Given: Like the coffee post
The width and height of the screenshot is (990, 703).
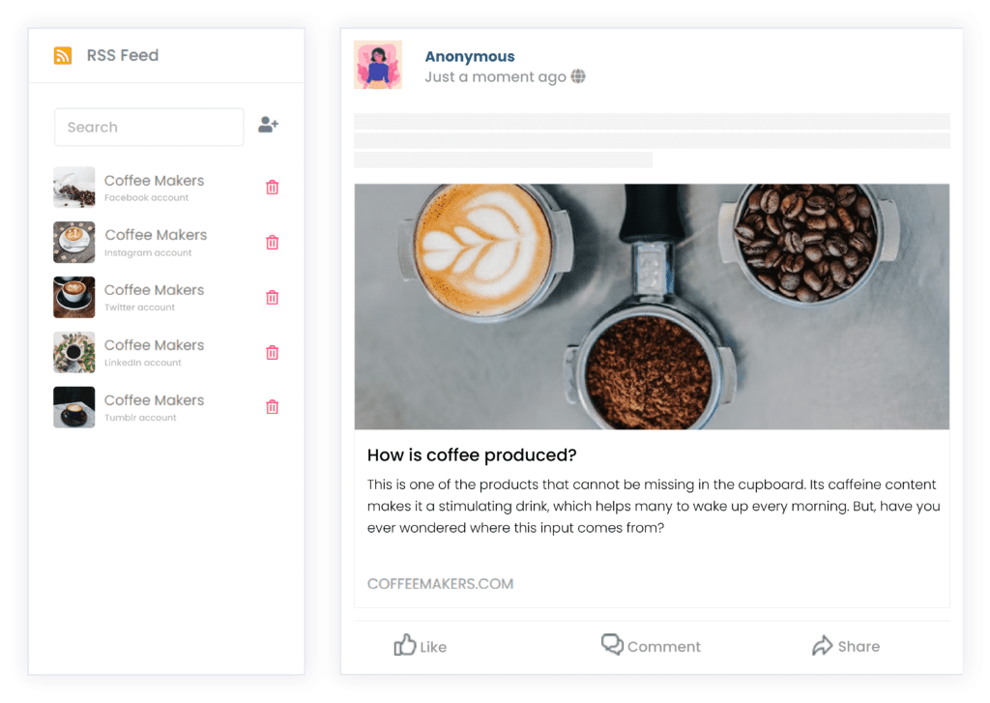Looking at the screenshot, I should coord(420,646).
